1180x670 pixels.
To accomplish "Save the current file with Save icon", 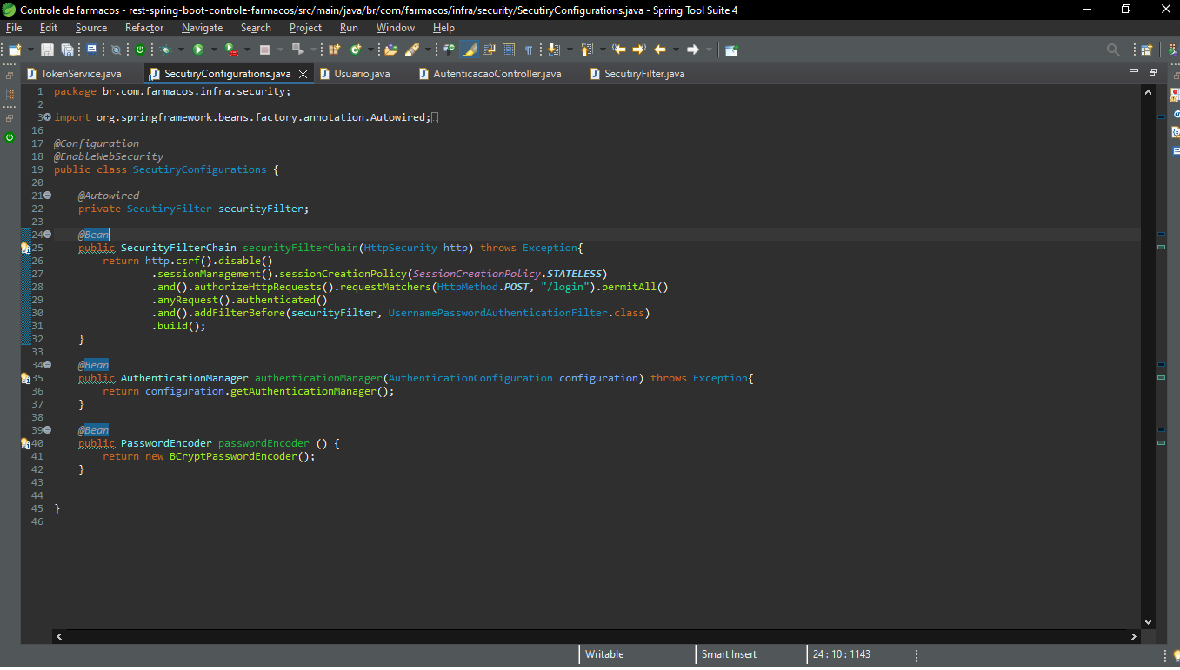I will (47, 50).
